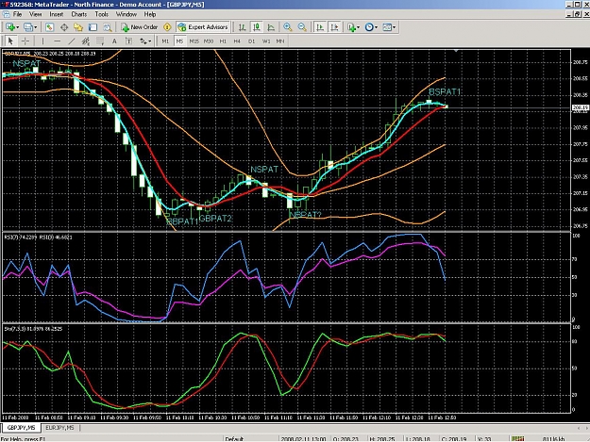Viewport: 590px width, 442px height.
Task: Open the Strategy Tester magnifier icon
Action: coord(108,27)
